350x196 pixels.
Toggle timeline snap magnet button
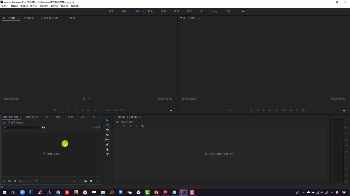click(124, 126)
